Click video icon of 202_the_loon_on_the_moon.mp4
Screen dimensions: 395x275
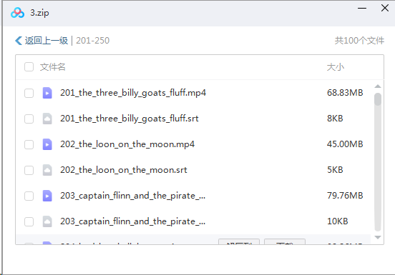(x=47, y=144)
